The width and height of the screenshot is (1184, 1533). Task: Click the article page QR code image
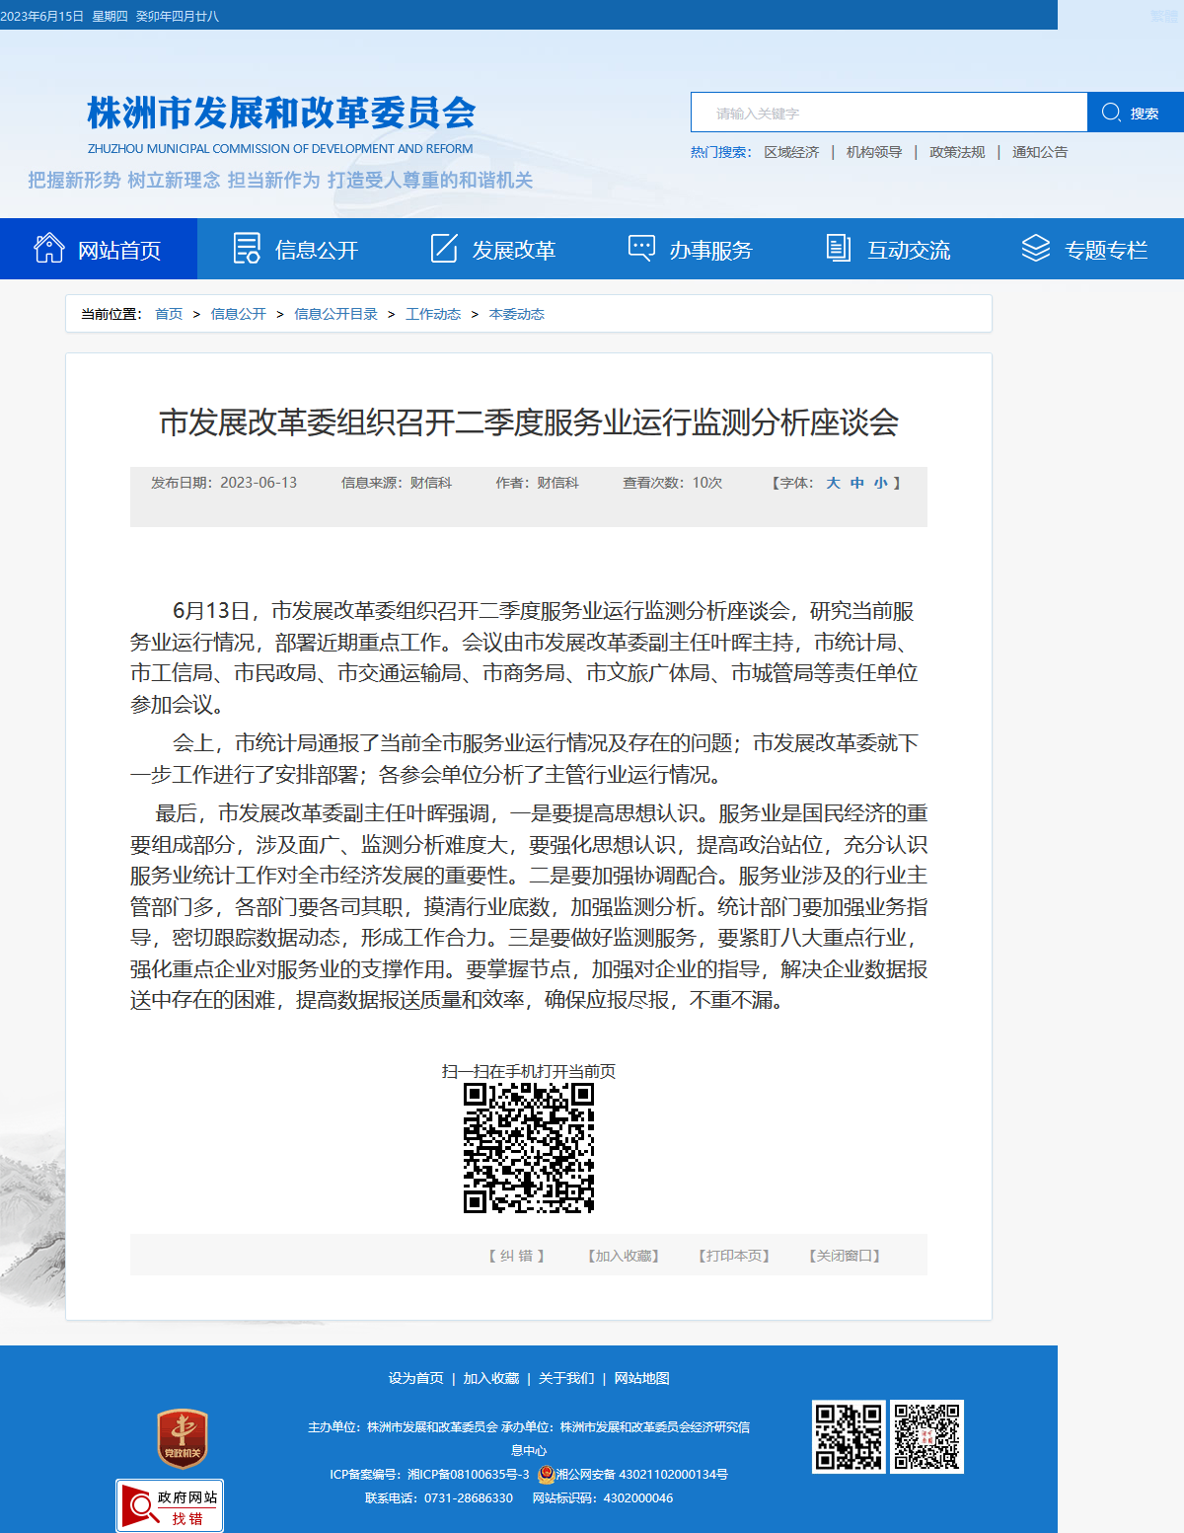(529, 1148)
